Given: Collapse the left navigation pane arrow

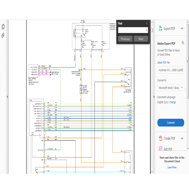Looking at the screenshot, I should pyautogui.click(x=7, y=97).
